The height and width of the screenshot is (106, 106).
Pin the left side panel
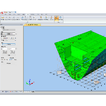coord(21,25)
